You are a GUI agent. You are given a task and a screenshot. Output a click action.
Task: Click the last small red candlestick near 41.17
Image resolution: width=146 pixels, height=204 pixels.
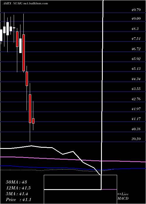[33, 121]
